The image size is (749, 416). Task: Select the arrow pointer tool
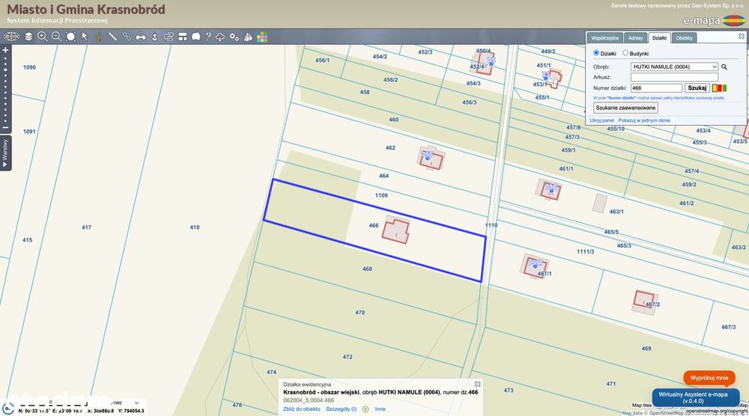click(x=85, y=37)
